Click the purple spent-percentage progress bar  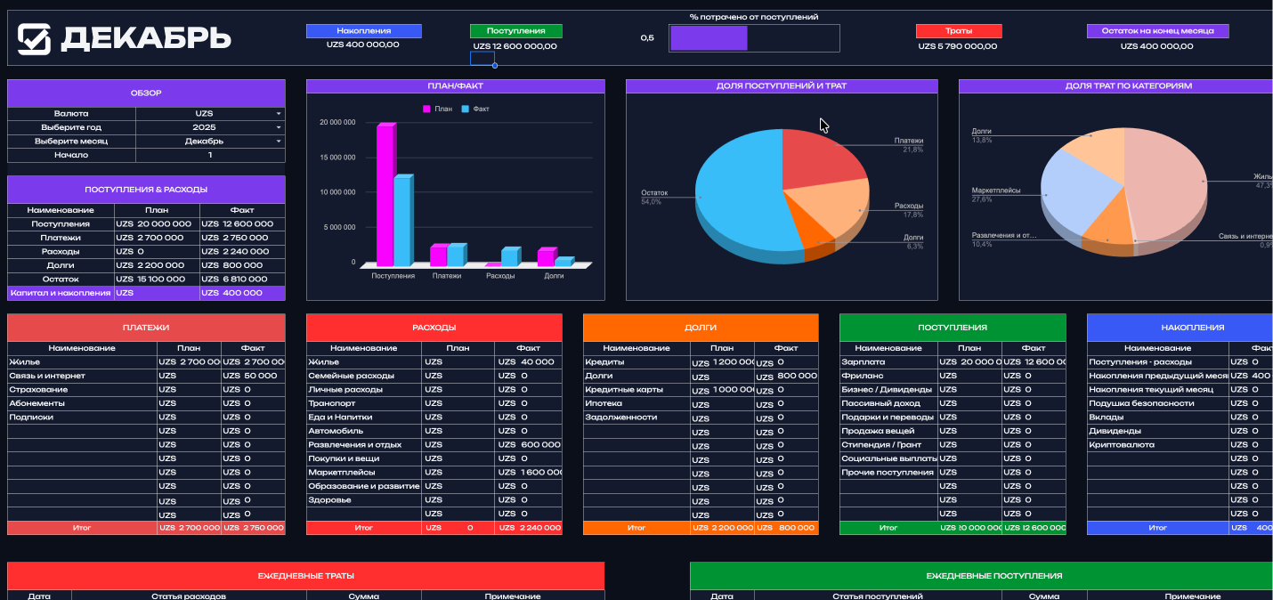709,38
